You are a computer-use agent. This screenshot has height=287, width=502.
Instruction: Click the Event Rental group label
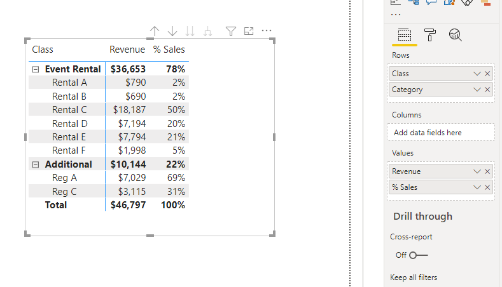pos(73,69)
